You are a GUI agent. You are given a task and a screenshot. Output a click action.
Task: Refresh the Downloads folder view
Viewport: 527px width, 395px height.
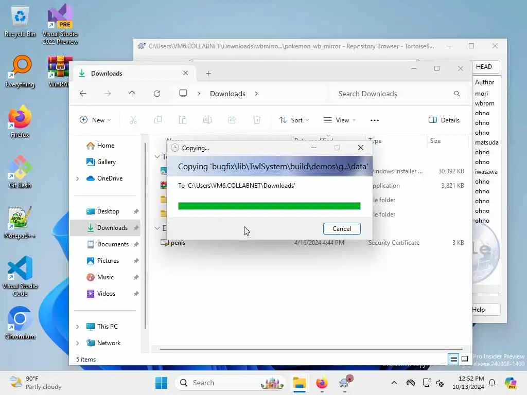pyautogui.click(x=157, y=94)
